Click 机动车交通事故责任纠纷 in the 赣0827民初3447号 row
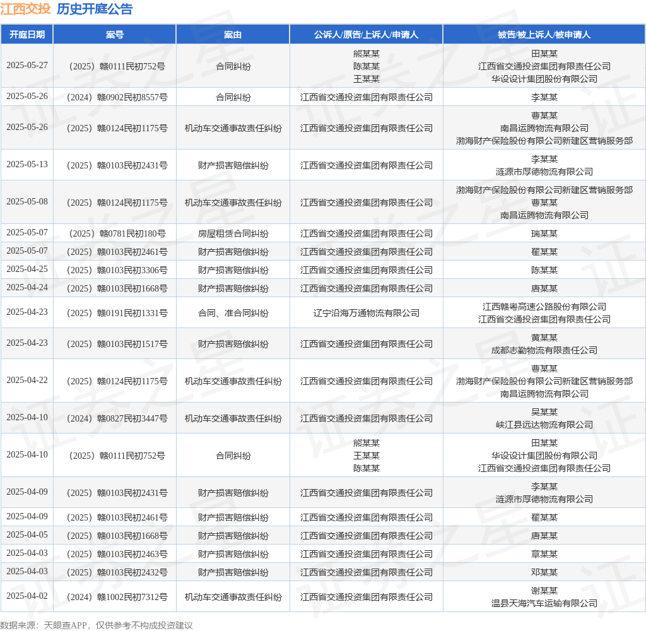Viewport: 646px width, 631px height. [x=233, y=418]
